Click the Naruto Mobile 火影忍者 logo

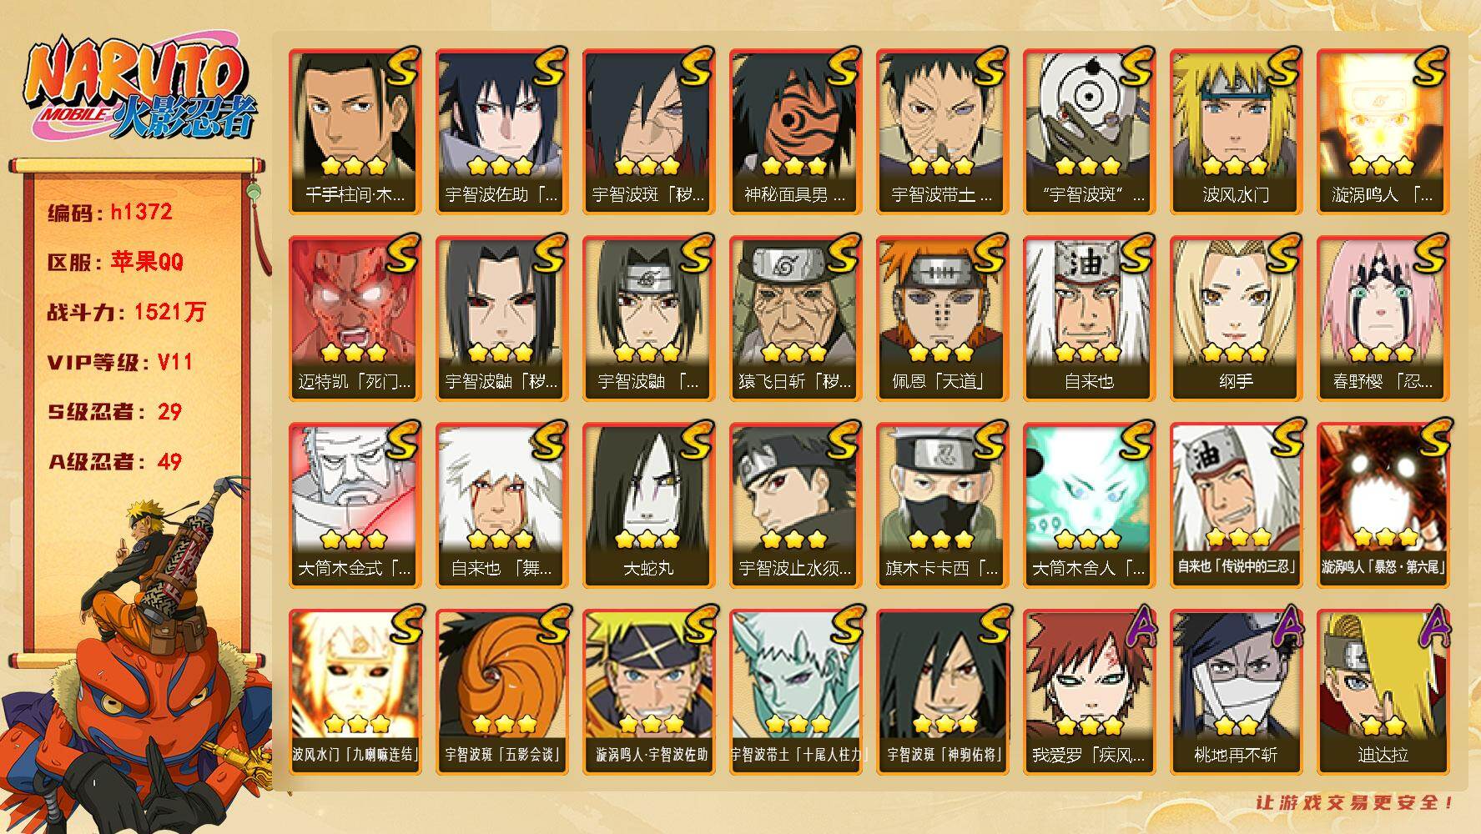(139, 89)
